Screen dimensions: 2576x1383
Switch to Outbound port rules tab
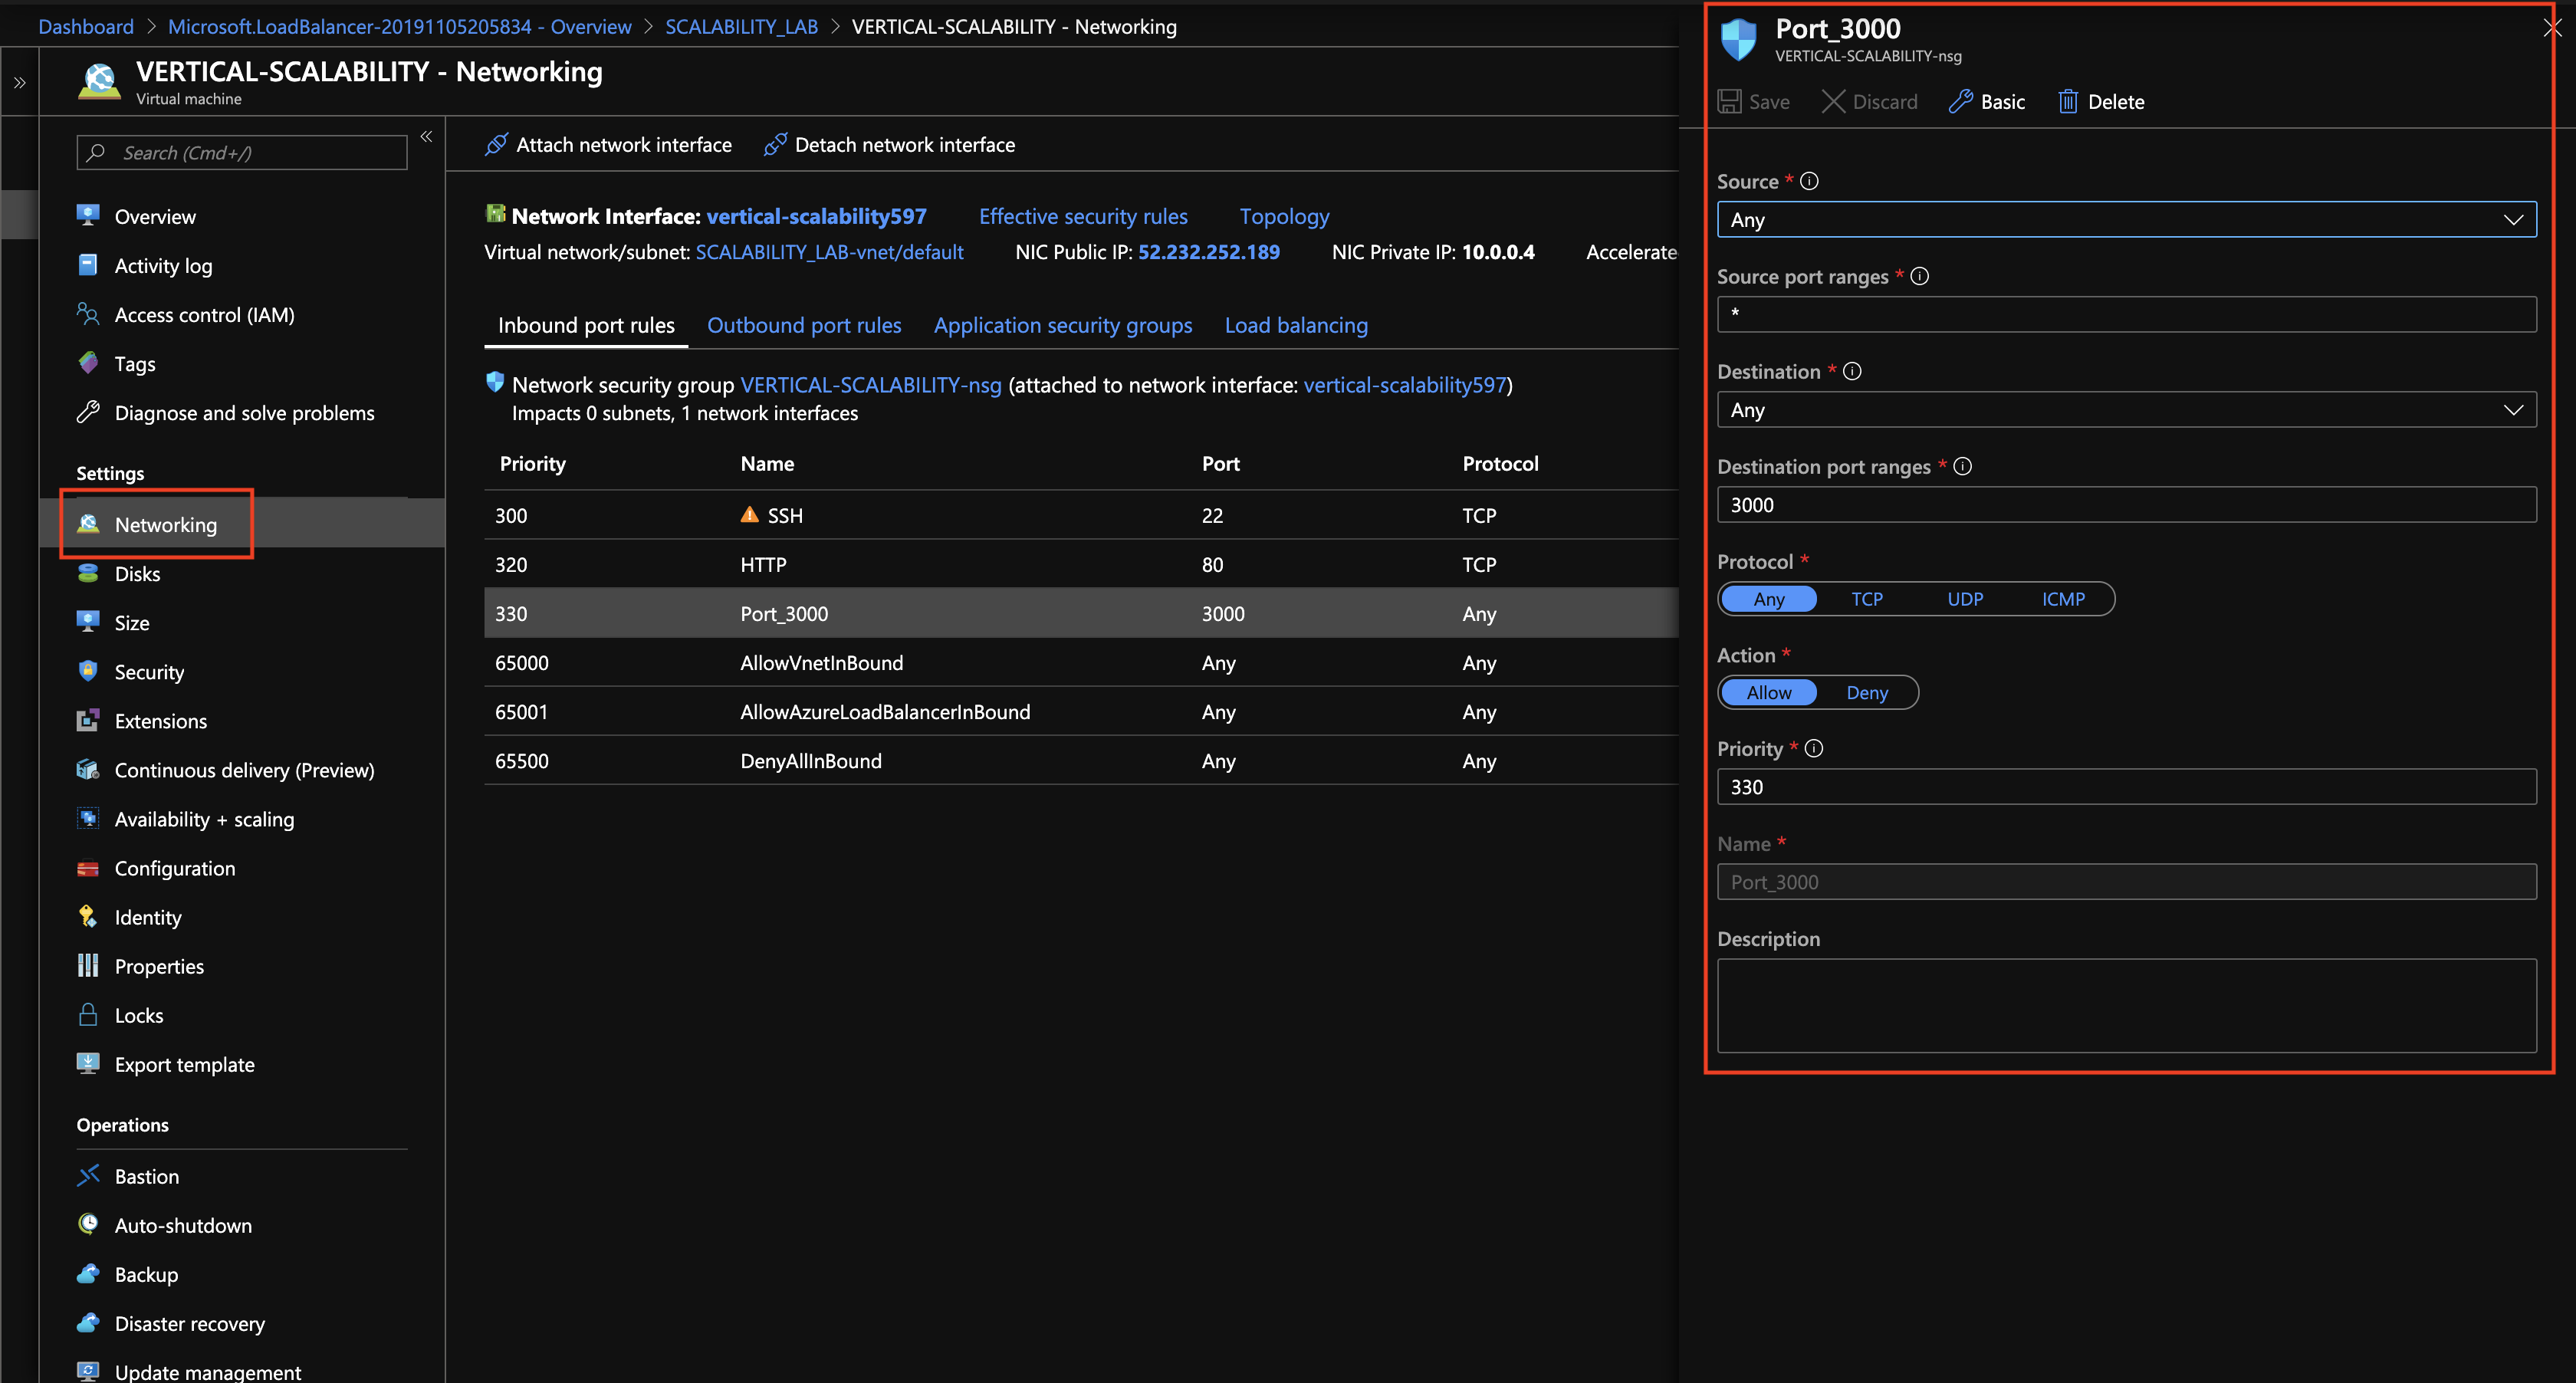[804, 325]
